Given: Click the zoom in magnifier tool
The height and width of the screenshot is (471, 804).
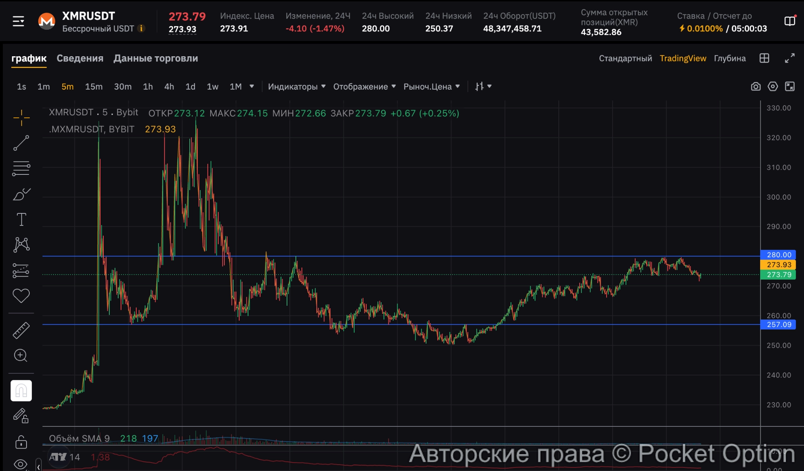Looking at the screenshot, I should (x=21, y=356).
